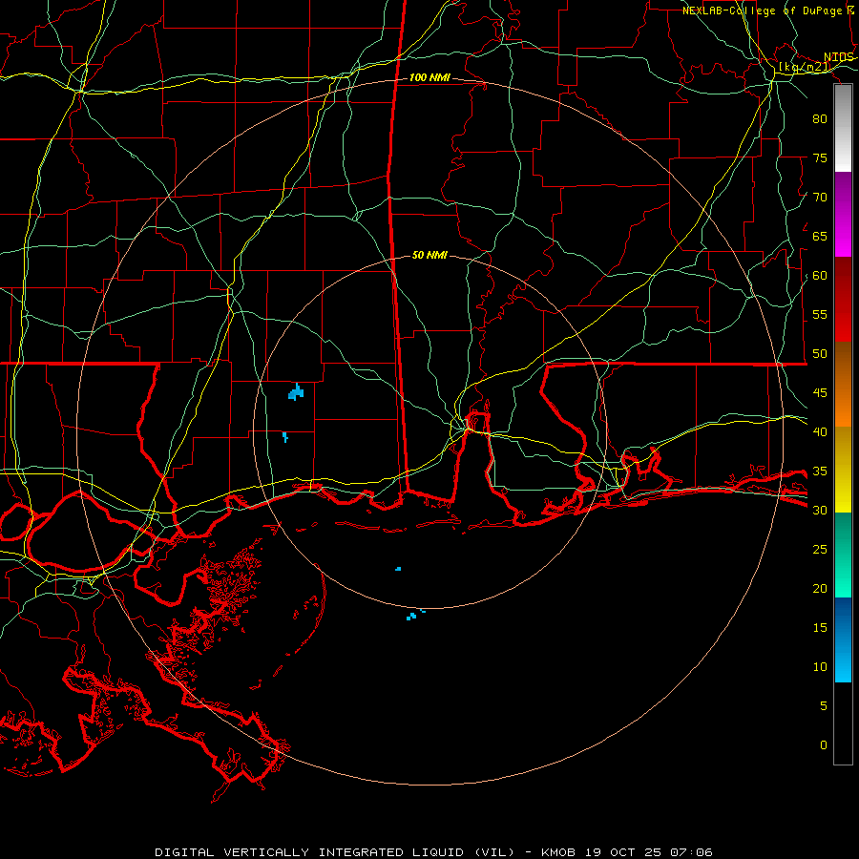The width and height of the screenshot is (859, 859).
Task: Click the 60 value on the VIL scale
Action: pos(820,276)
